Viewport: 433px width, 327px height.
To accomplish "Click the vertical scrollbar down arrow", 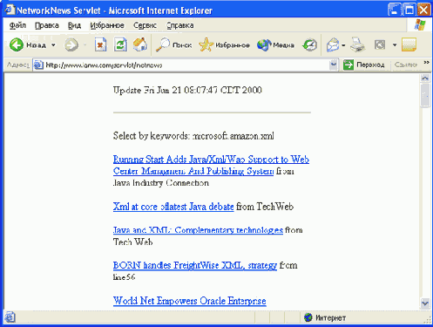I will coord(425,303).
